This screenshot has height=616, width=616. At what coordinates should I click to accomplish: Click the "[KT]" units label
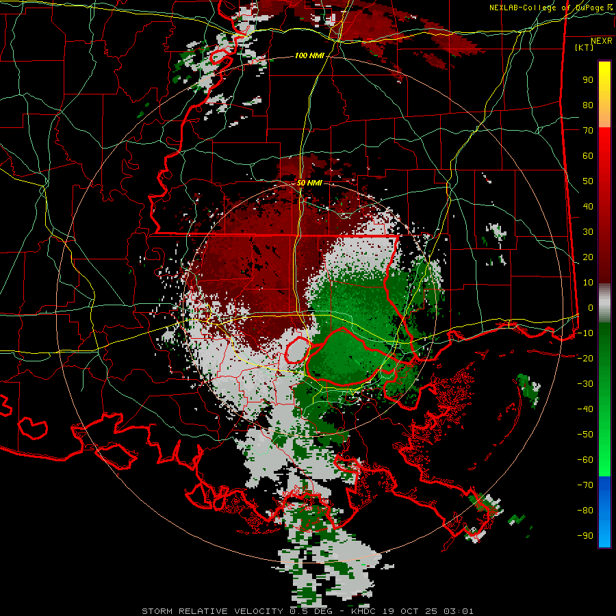click(x=585, y=47)
